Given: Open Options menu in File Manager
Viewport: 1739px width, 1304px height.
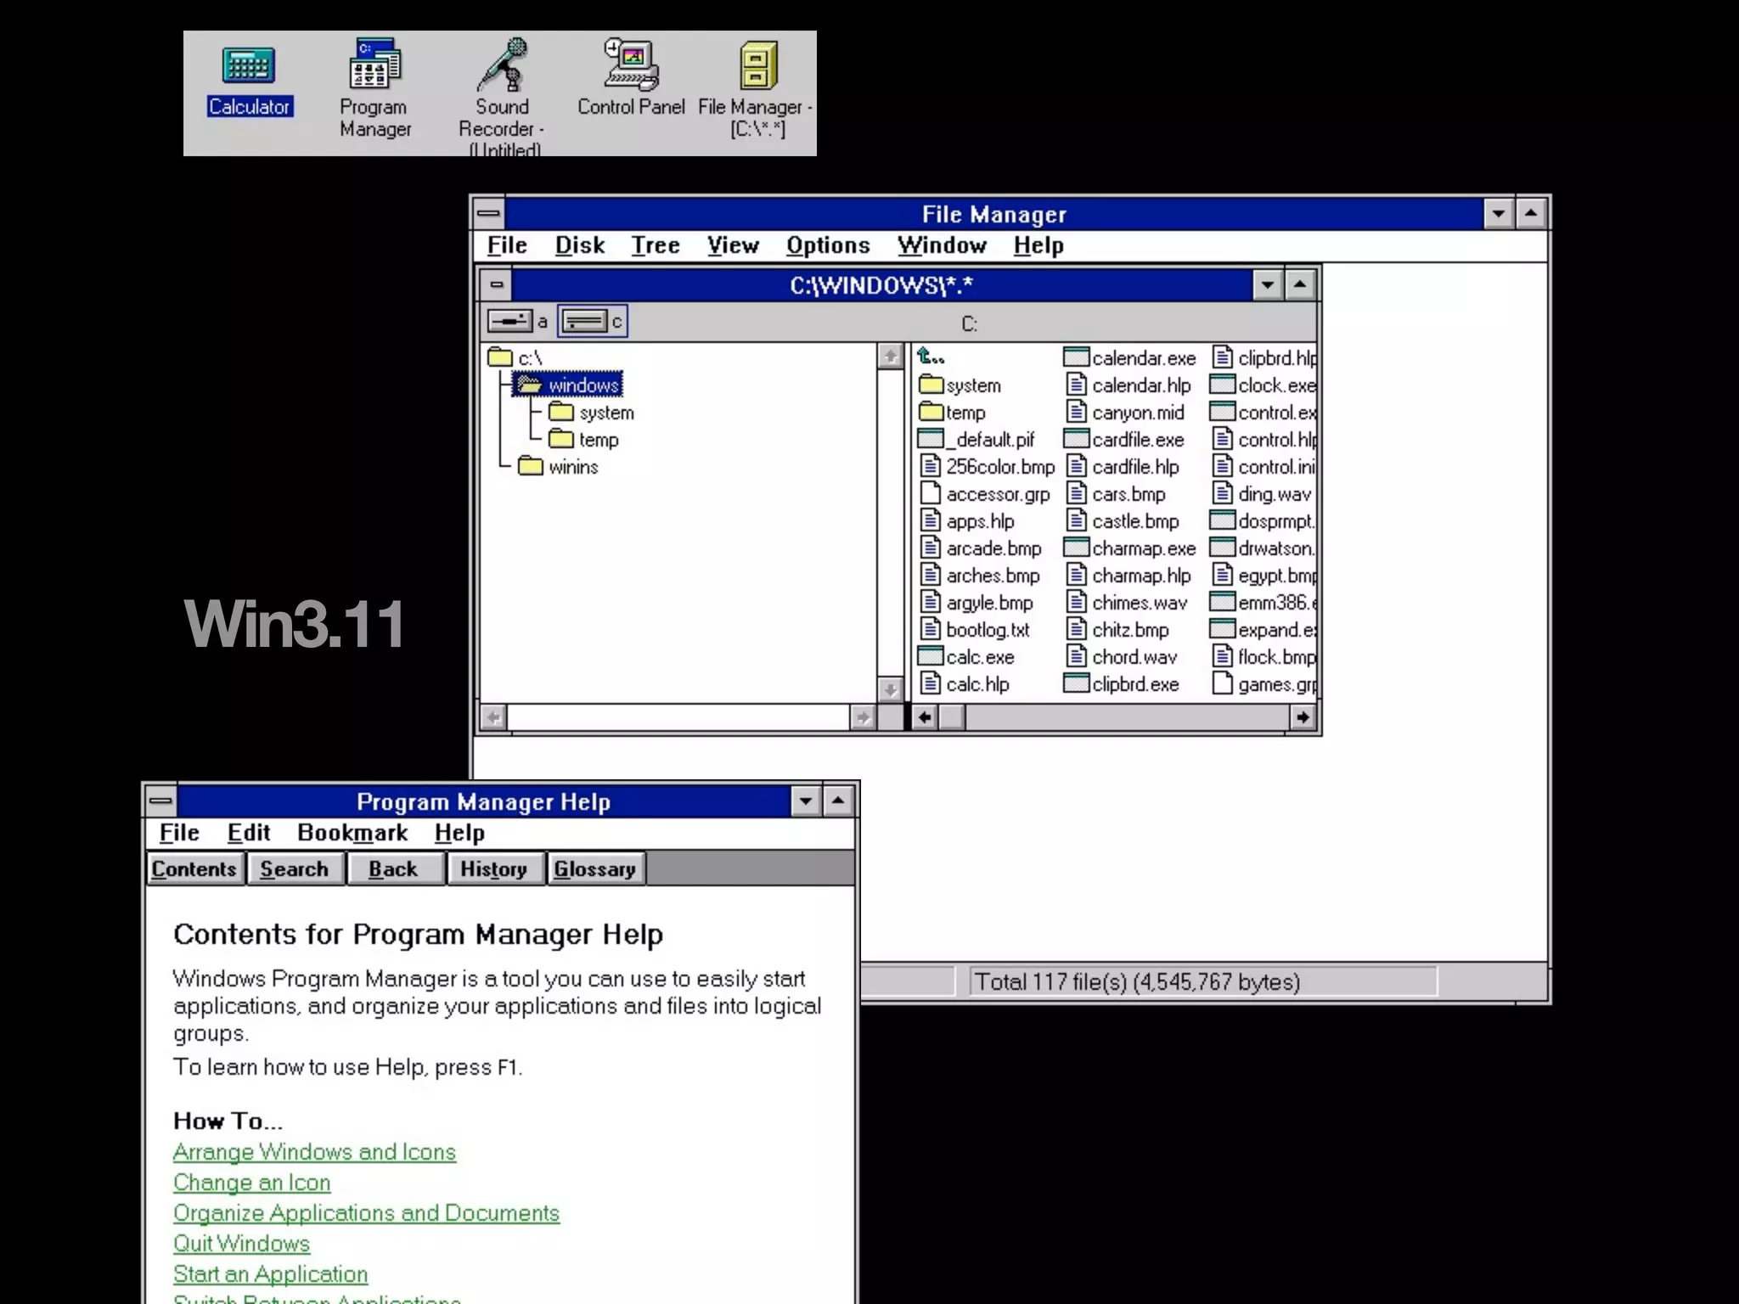Looking at the screenshot, I should coord(828,245).
